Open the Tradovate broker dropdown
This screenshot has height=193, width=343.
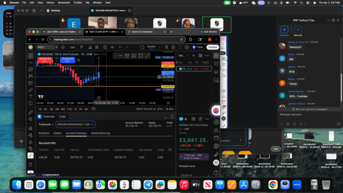click(46, 124)
